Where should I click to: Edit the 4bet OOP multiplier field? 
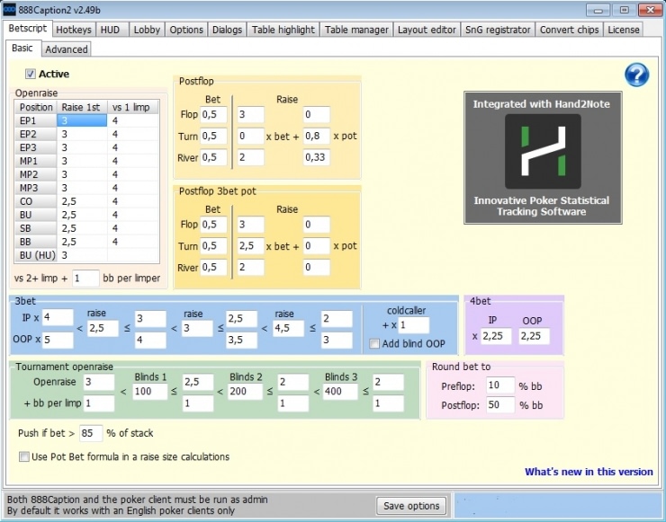[534, 336]
